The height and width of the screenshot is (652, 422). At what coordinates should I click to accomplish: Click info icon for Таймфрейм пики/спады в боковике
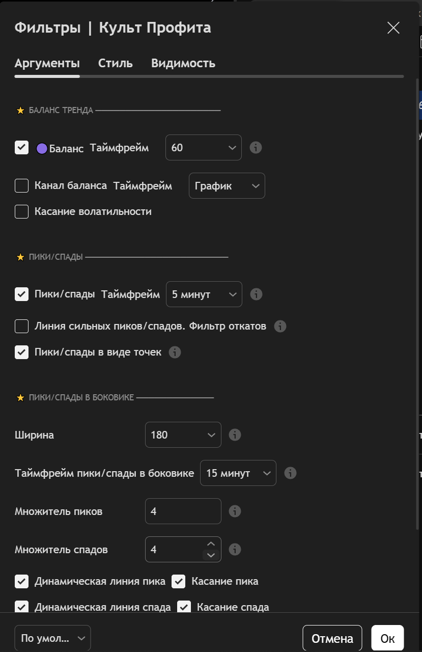point(290,473)
